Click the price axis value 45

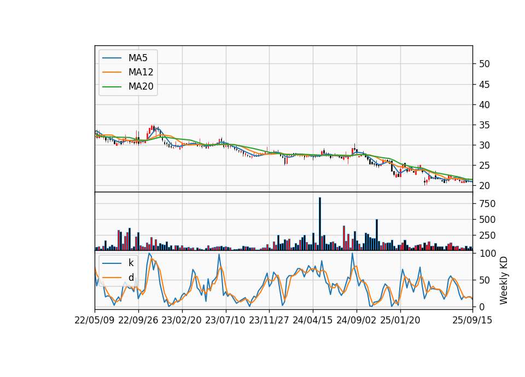pyautogui.click(x=484, y=85)
